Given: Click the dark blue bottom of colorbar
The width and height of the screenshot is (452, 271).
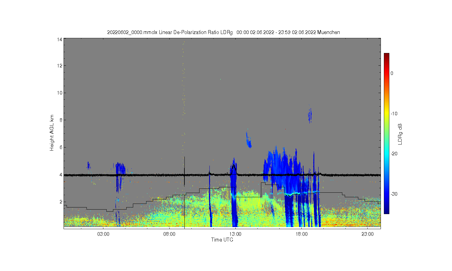Looking at the screenshot, I should pos(386,212).
